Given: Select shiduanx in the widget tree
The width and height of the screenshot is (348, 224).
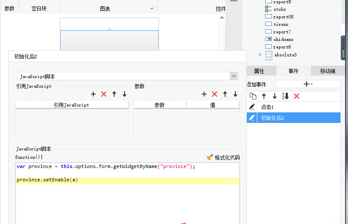Looking at the screenshot, I should 284,39.
